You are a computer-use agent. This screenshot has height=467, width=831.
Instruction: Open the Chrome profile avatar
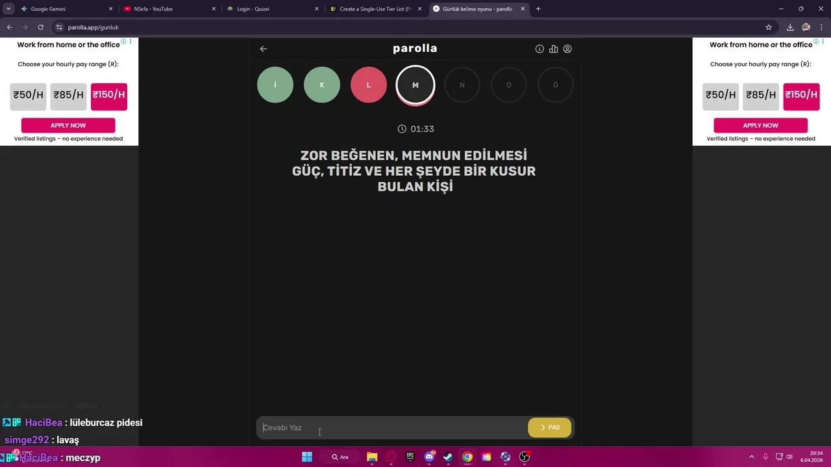coord(806,27)
